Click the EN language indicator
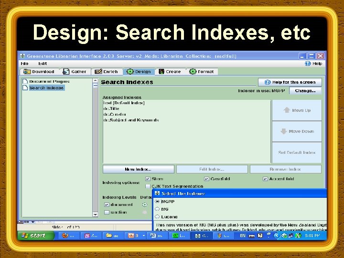Screen dimensions: 344x258 [x=243, y=236]
